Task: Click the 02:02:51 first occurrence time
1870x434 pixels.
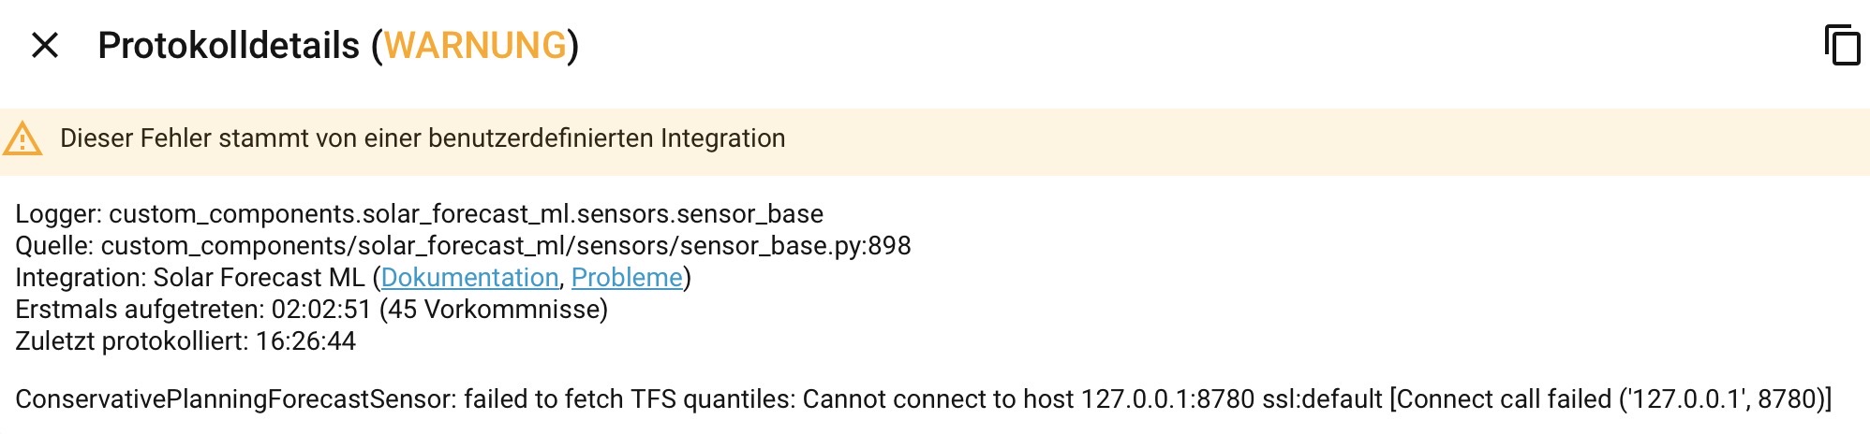Action: 321,310
